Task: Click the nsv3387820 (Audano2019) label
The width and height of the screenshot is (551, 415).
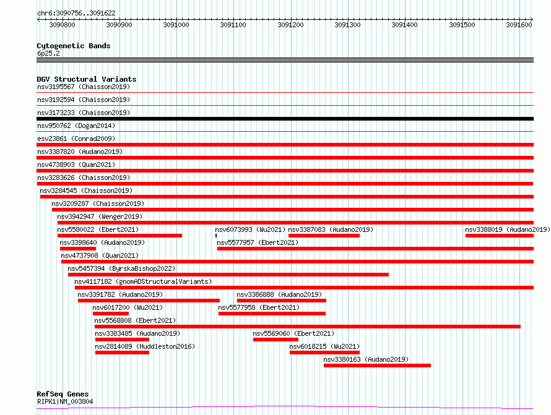Action: click(80, 152)
